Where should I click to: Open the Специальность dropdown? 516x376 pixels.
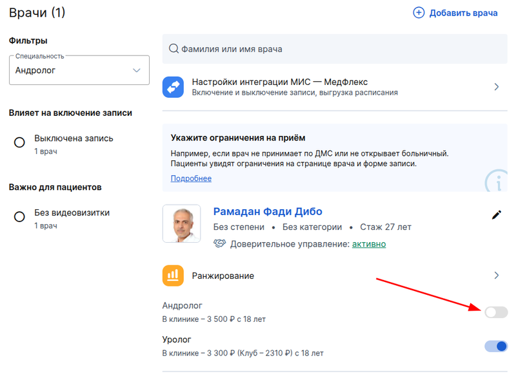79,70
